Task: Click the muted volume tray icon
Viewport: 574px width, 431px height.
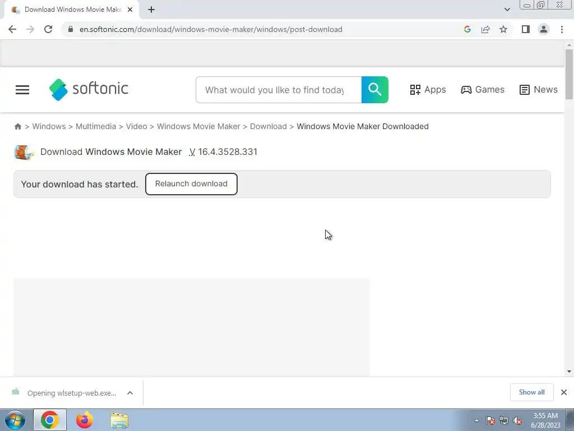Action: [517, 421]
